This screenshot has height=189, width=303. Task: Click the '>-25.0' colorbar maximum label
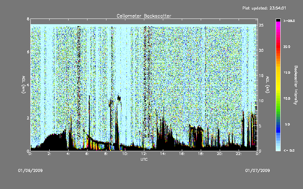tap(289, 21)
